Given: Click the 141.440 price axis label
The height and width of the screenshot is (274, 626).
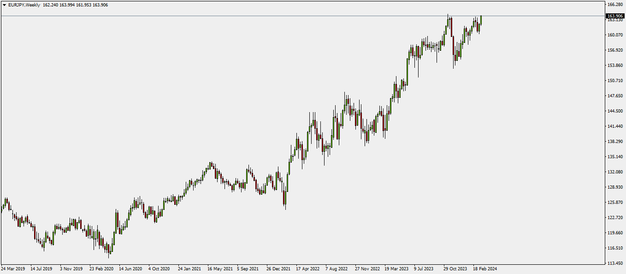Looking at the screenshot, I should point(615,126).
